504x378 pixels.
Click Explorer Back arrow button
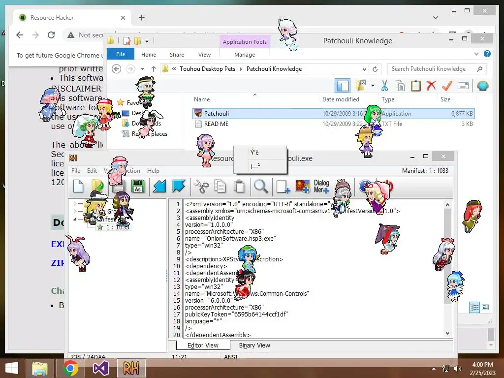click(x=116, y=69)
